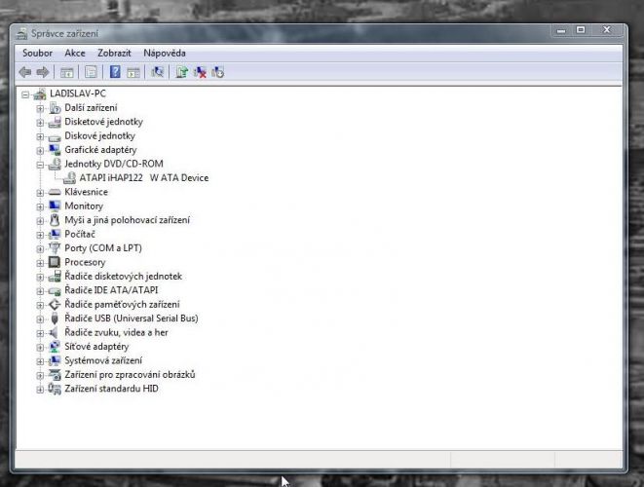Select Řadiče USB (Universal Serial Bus) label

(131, 318)
